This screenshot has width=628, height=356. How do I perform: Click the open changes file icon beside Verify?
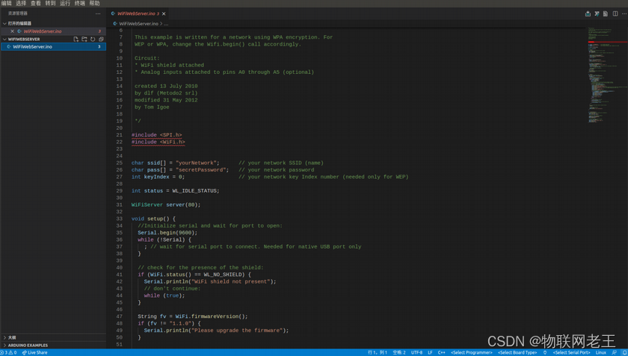[606, 13]
